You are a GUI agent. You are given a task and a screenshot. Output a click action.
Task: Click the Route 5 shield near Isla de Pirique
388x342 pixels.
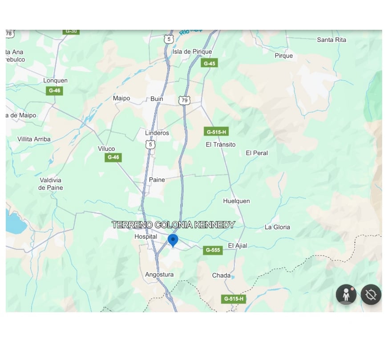169,39
